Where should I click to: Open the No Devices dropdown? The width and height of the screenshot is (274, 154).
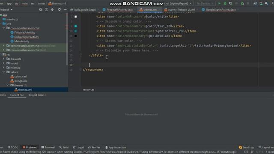coord(205,3)
